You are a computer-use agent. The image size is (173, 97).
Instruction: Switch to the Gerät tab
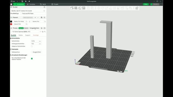tap(43, 4)
